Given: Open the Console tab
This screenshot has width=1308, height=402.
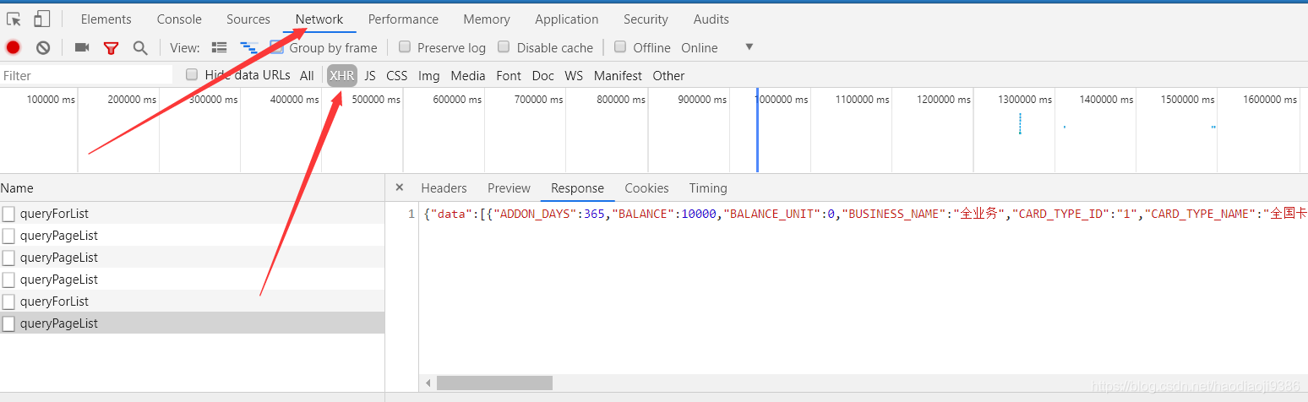Looking at the screenshot, I should point(179,19).
